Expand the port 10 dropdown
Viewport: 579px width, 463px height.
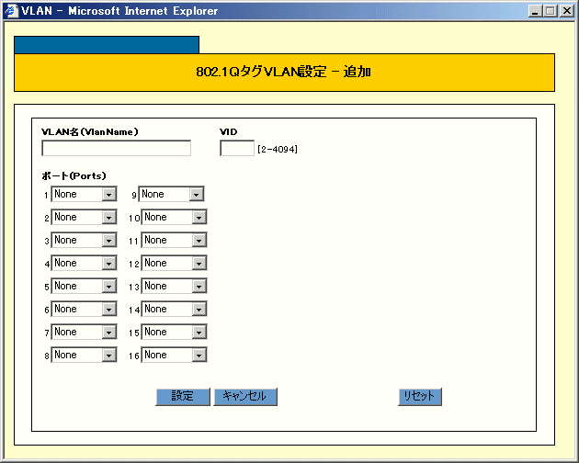click(174, 218)
